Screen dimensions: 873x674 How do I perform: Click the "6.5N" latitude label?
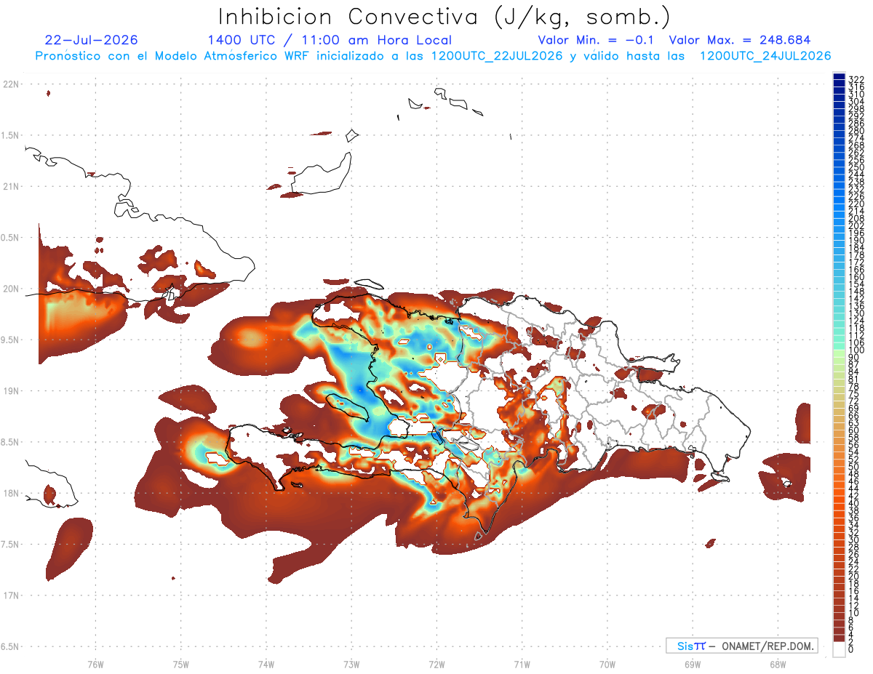pyautogui.click(x=11, y=647)
